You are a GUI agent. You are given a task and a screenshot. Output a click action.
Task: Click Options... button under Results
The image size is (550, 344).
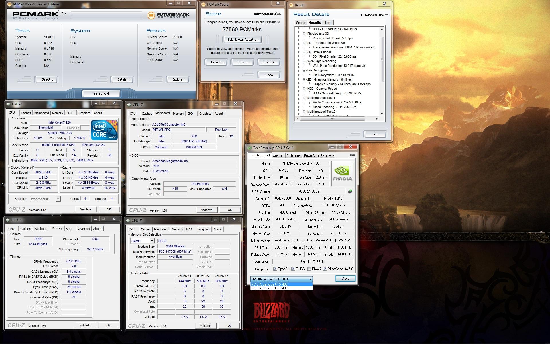click(x=178, y=79)
